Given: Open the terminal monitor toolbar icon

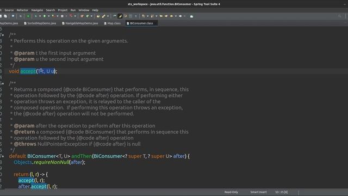Looking at the screenshot, I should point(13,16).
